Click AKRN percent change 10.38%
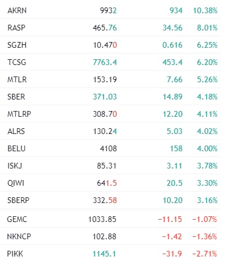Image resolution: width=229 pixels, height=264 pixels. tap(205, 10)
